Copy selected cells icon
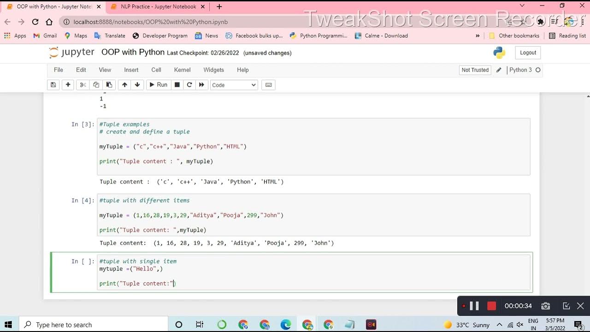Viewport: 590px width, 332px height. (96, 85)
